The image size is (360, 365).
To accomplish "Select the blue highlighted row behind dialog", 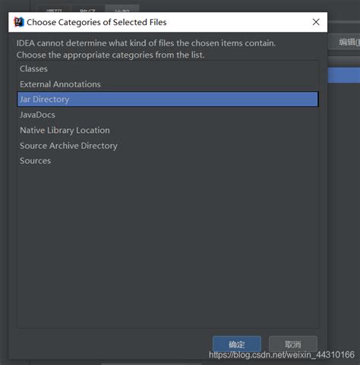I will pyautogui.click(x=344, y=75).
